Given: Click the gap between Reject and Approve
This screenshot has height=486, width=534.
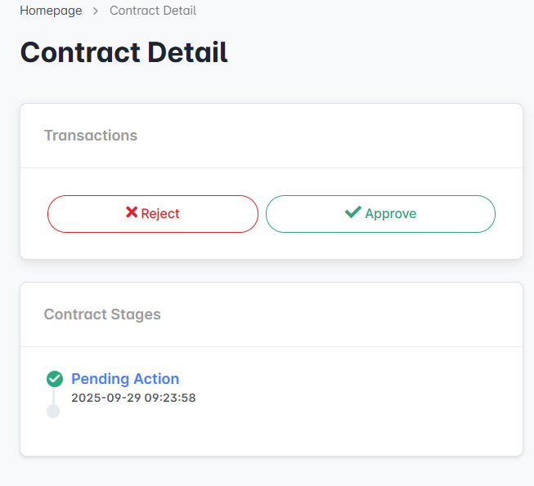Looking at the screenshot, I should click(262, 214).
